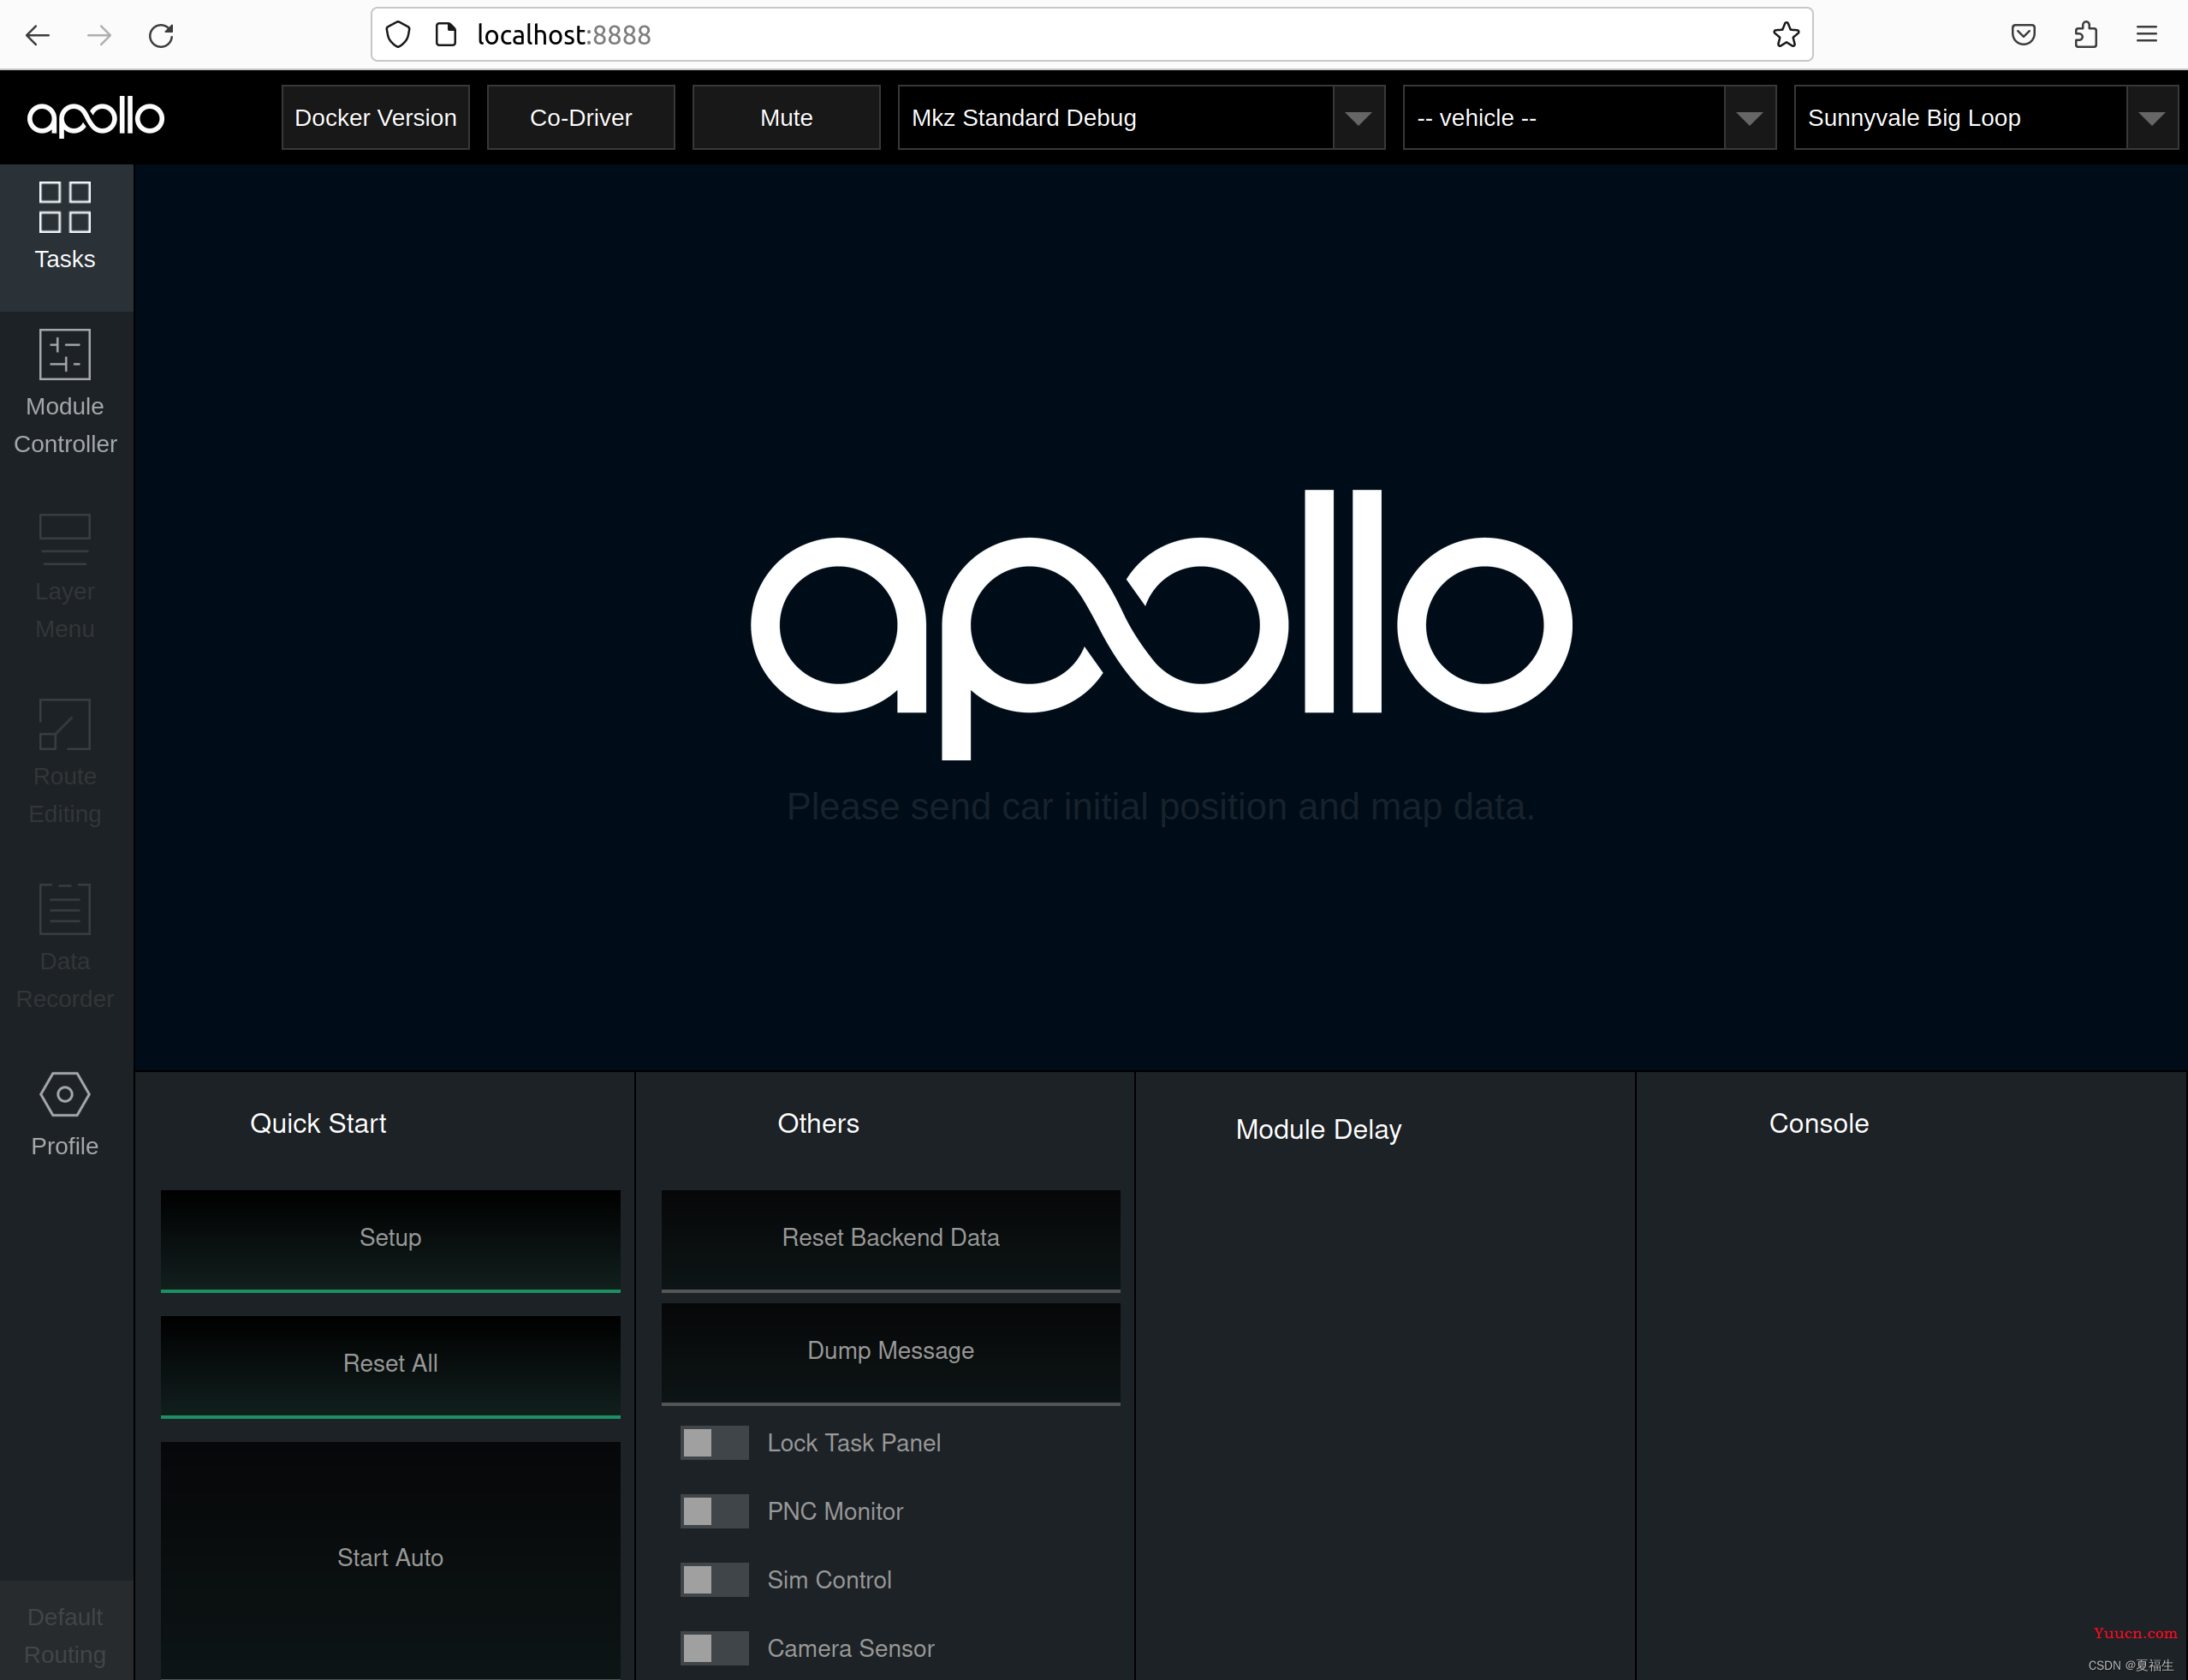Click the Apollo logo in the header

(96, 118)
